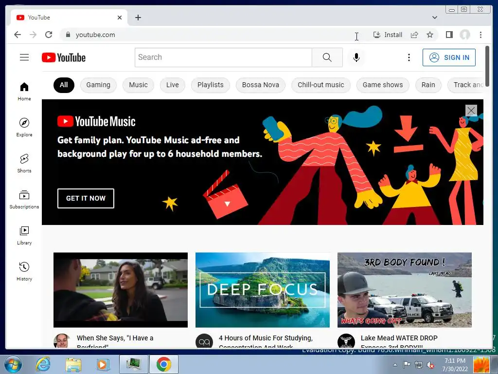This screenshot has width=498, height=374.
Task: Click into the YouTube Search field
Action: coord(223,57)
